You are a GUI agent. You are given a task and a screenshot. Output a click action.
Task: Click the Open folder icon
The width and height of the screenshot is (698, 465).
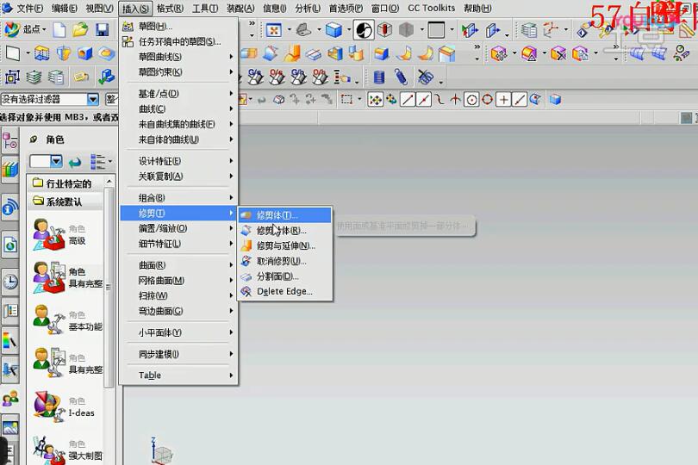(80, 30)
